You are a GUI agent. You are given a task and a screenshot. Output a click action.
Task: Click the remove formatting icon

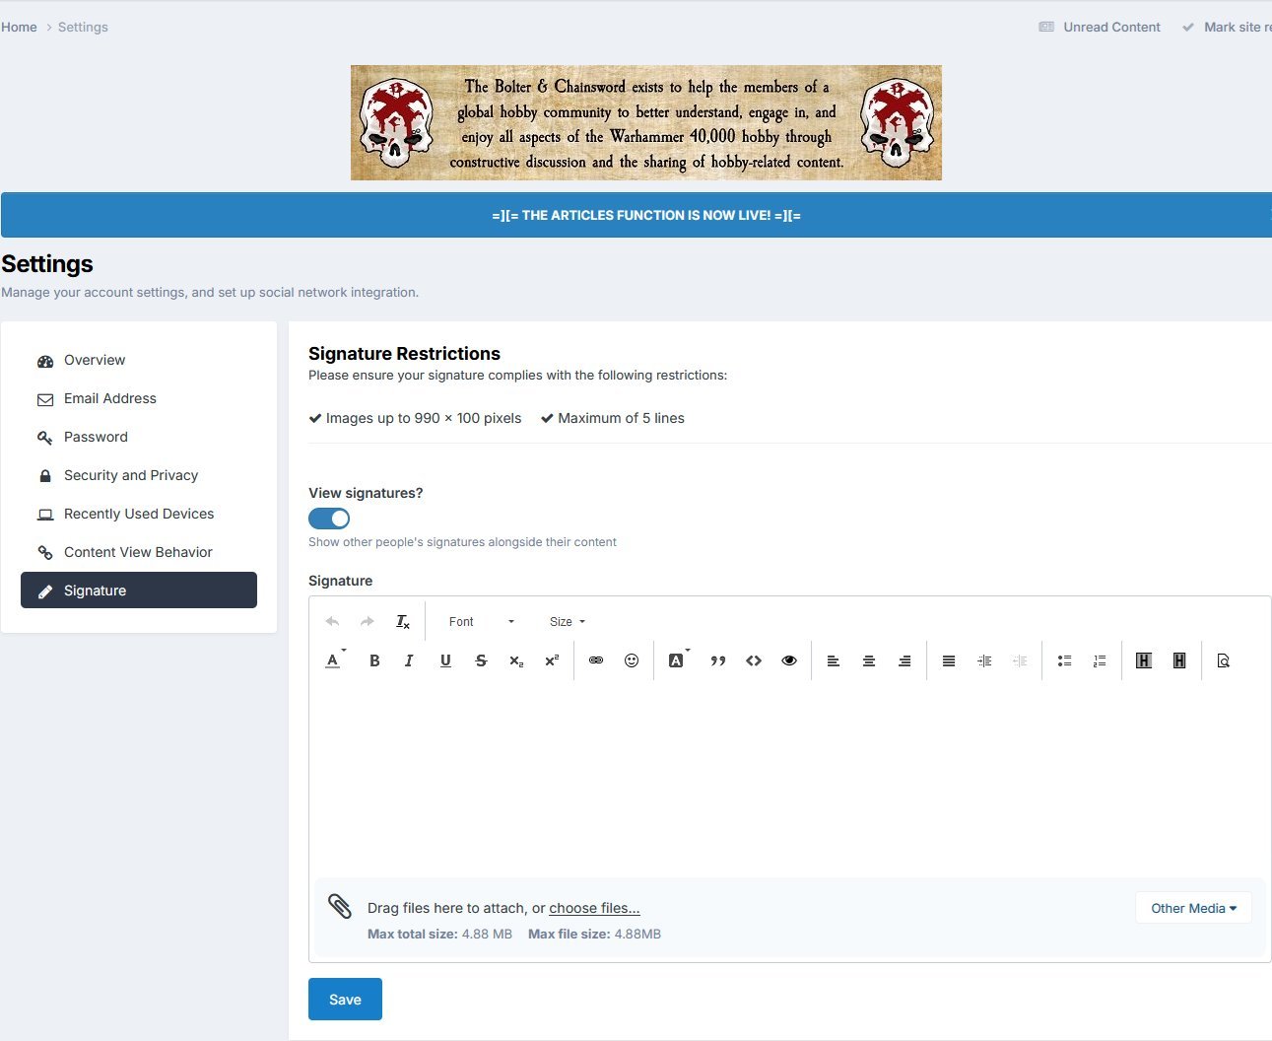[403, 622]
